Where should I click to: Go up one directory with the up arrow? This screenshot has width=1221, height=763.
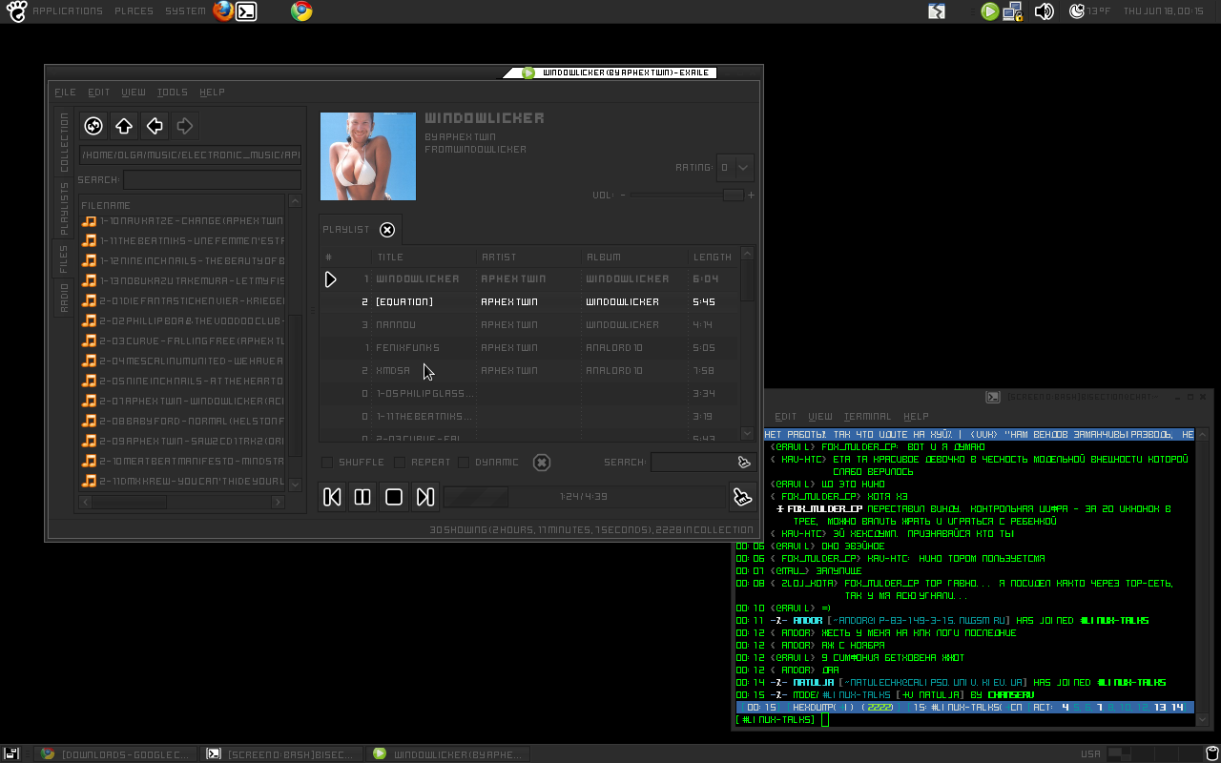pos(124,126)
